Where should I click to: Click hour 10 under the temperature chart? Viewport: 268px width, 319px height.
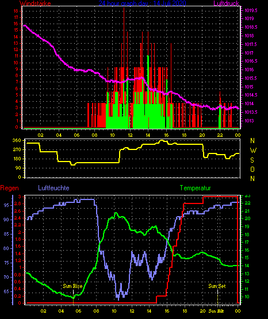click(114, 311)
